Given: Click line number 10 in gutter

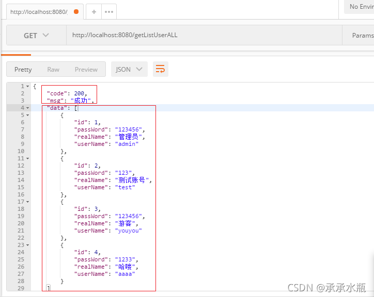Looking at the screenshot, I should 21,151.
